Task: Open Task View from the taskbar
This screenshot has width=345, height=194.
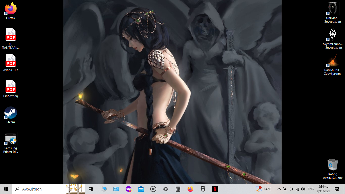Action: (91, 189)
